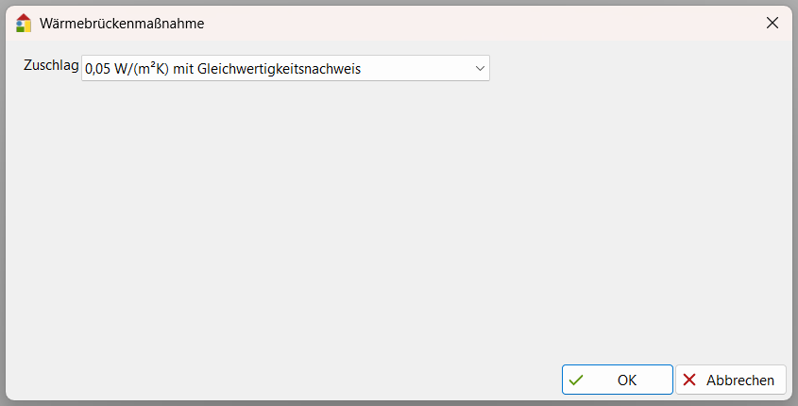Click the house application icon in title bar
Screen dimensions: 798x406
24,23
